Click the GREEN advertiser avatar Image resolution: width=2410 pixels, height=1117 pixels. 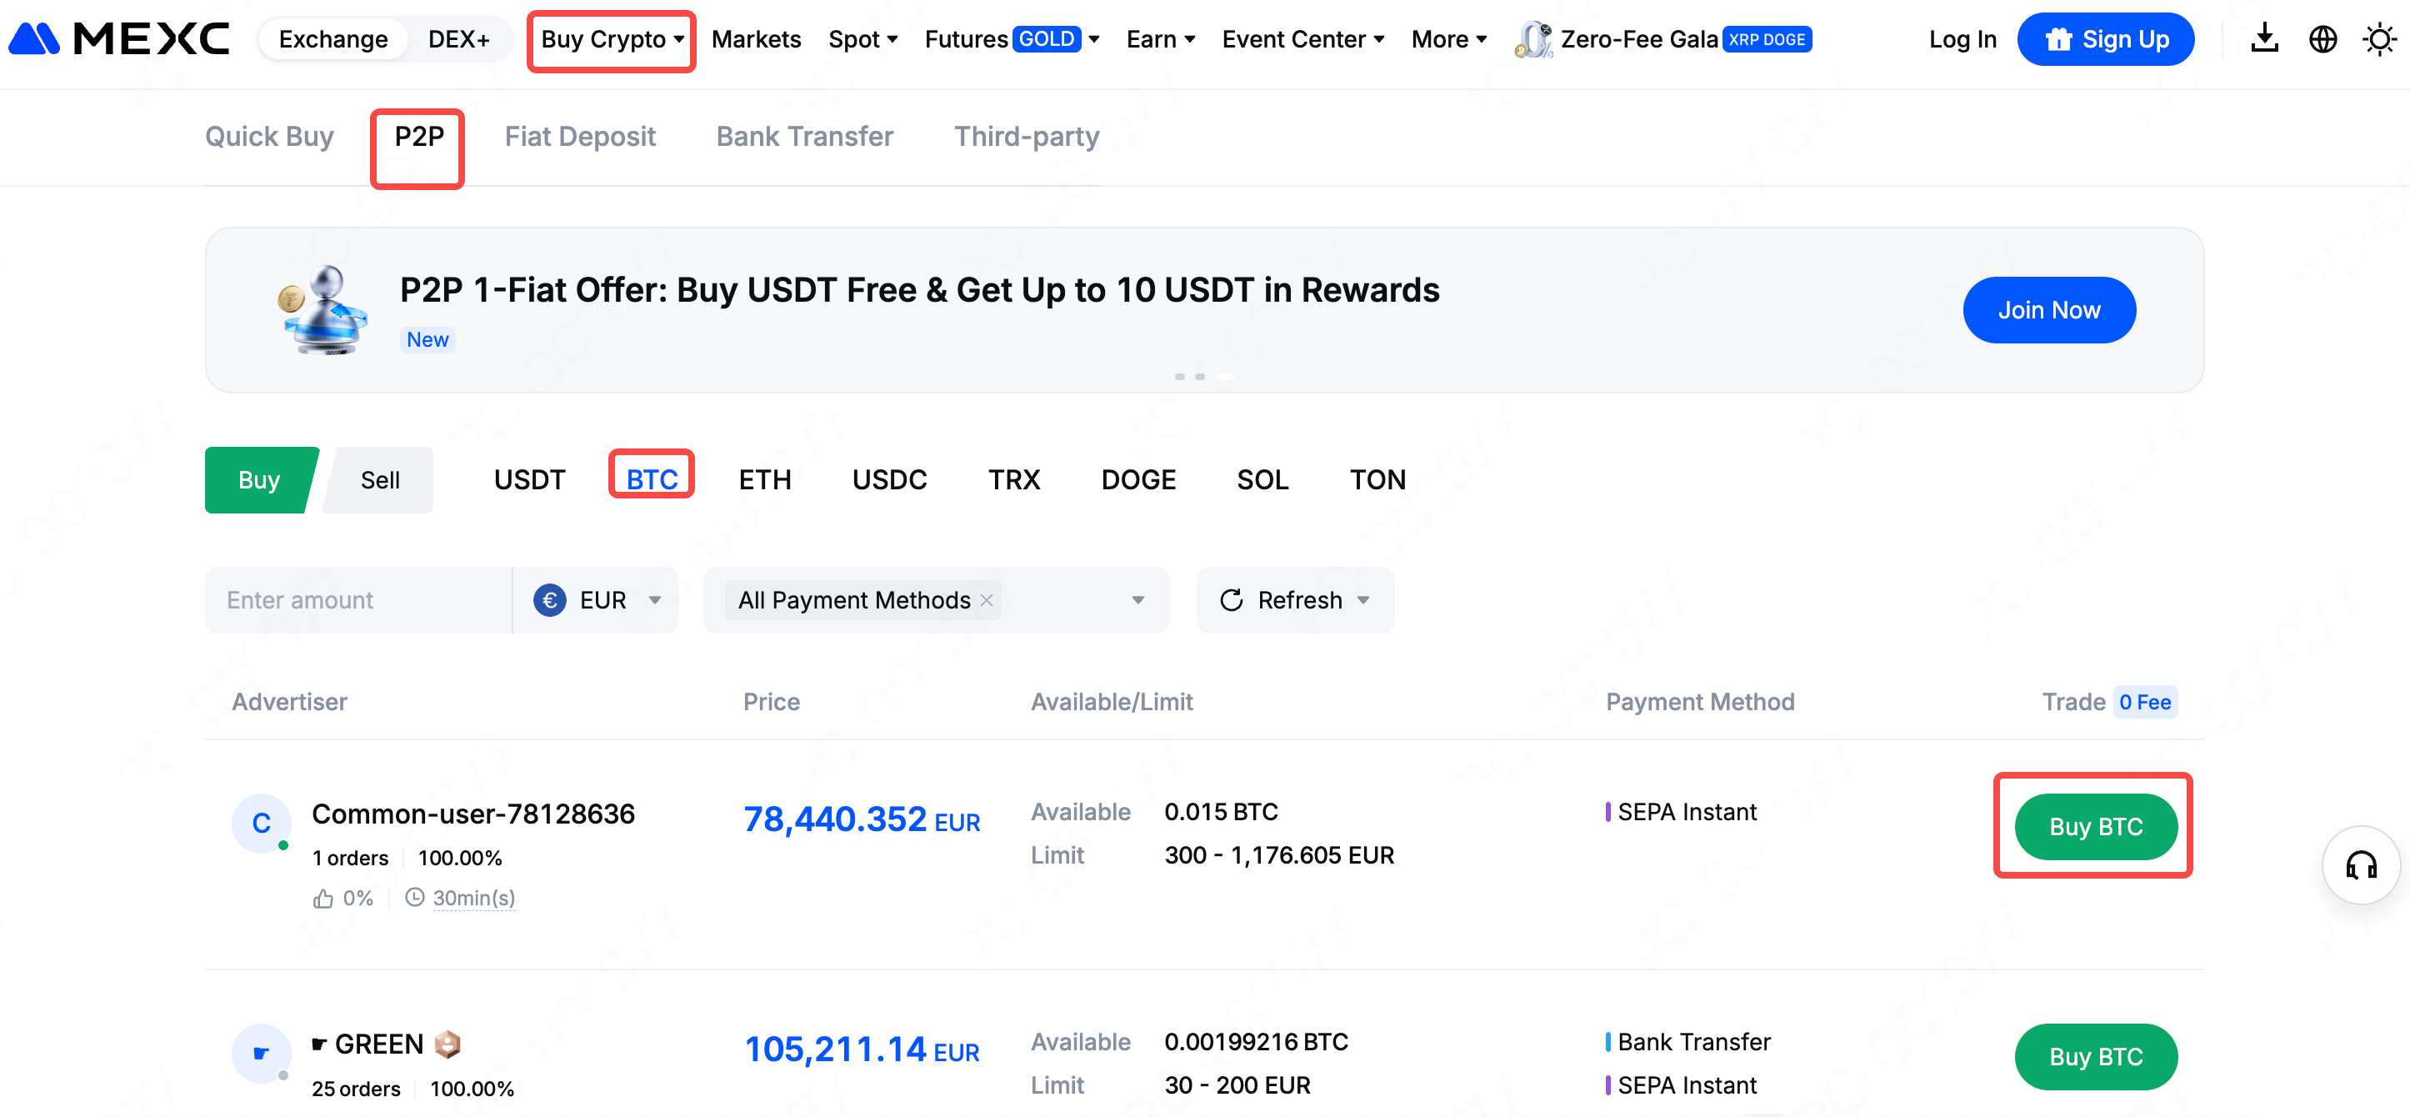point(261,1053)
